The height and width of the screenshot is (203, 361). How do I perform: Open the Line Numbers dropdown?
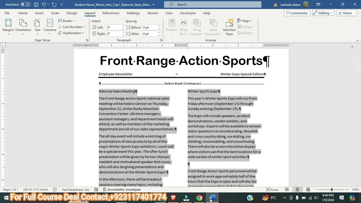click(72, 27)
